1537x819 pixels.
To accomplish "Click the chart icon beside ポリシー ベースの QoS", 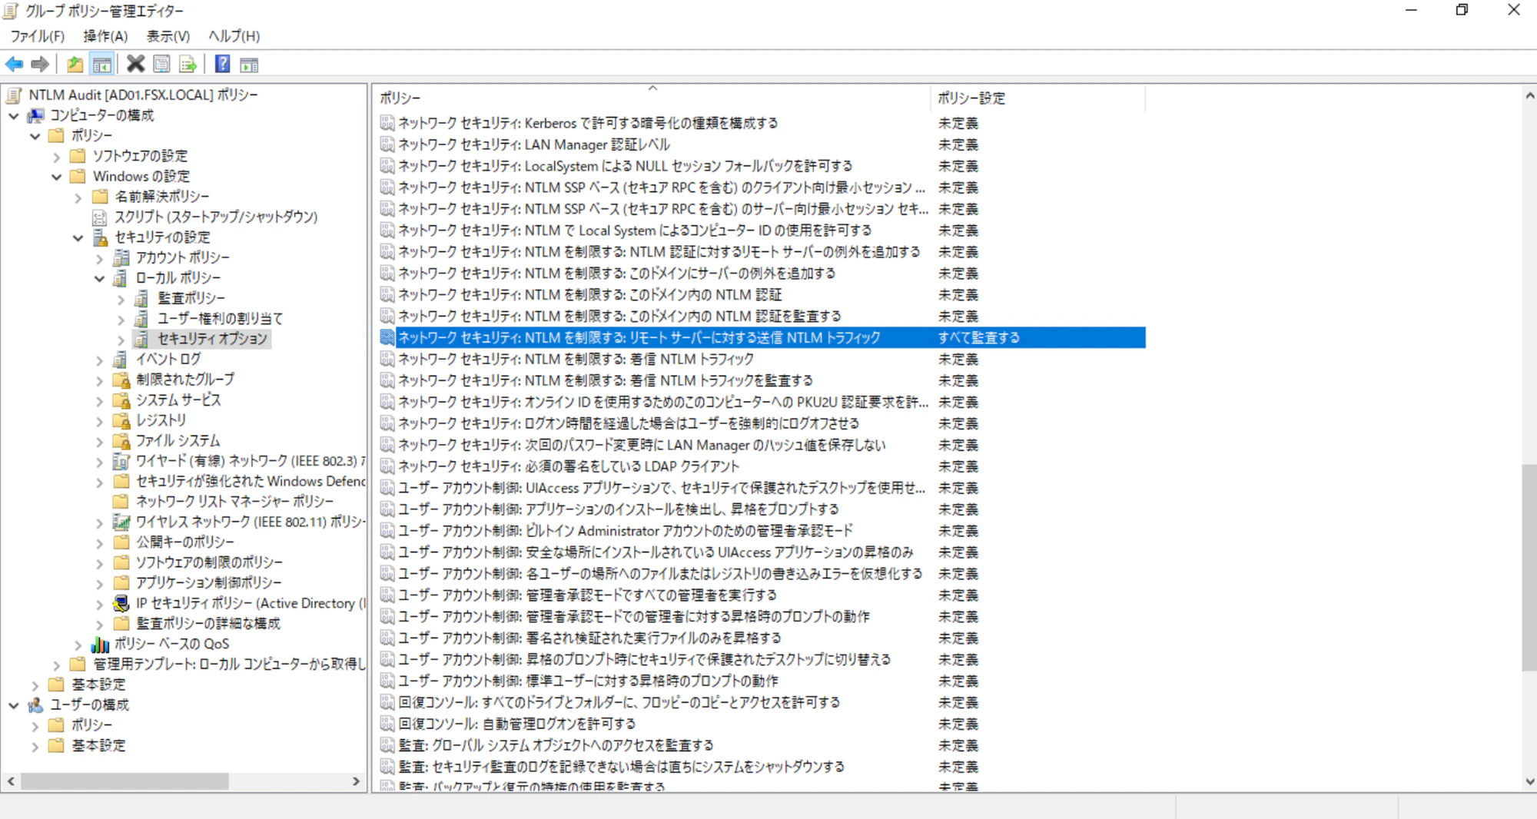I will click(x=101, y=644).
